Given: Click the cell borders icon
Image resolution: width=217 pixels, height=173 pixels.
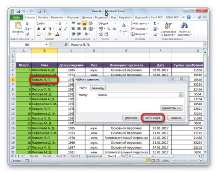Looking at the screenshot, I should pyautogui.click(x=39, y=34).
